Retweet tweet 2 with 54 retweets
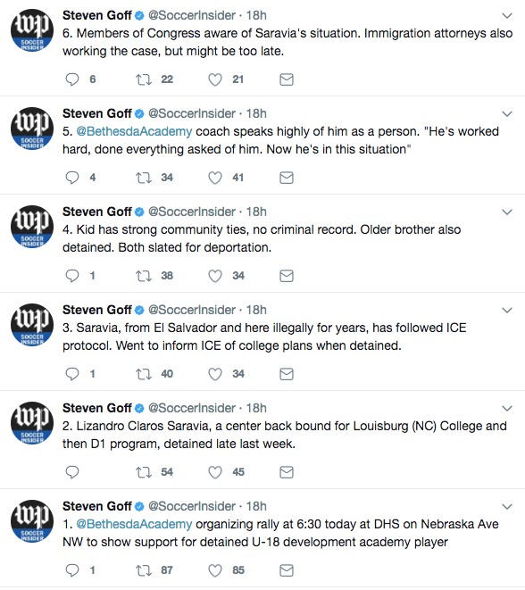 click(144, 472)
